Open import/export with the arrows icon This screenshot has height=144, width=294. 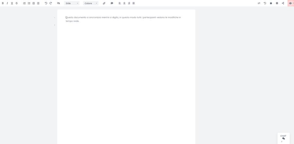[259, 3]
